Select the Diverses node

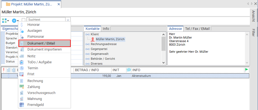(97, 64)
